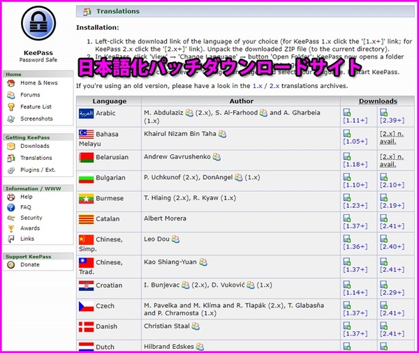Download the Chinese Simplified 1.36+ translation
The height and width of the screenshot is (353, 419).
pos(355,246)
